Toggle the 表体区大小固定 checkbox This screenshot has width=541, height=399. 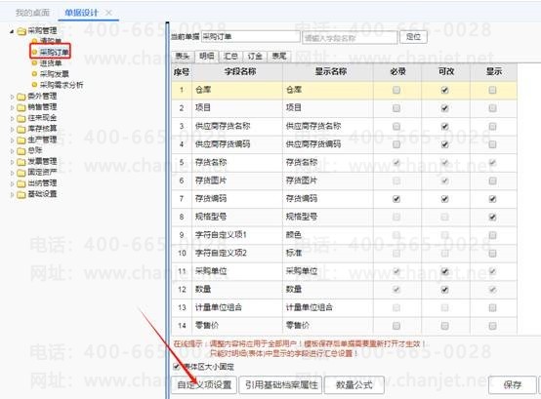[x=177, y=367]
